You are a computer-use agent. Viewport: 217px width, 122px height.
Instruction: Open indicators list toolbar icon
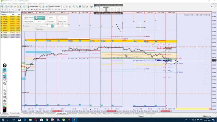[x=91, y=6]
